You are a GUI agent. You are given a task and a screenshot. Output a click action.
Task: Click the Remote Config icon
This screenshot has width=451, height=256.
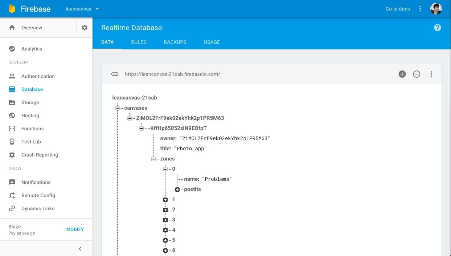(x=12, y=195)
